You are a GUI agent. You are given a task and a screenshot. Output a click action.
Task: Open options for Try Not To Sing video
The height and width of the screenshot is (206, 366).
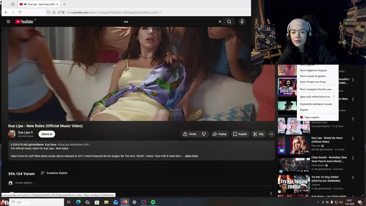(353, 177)
